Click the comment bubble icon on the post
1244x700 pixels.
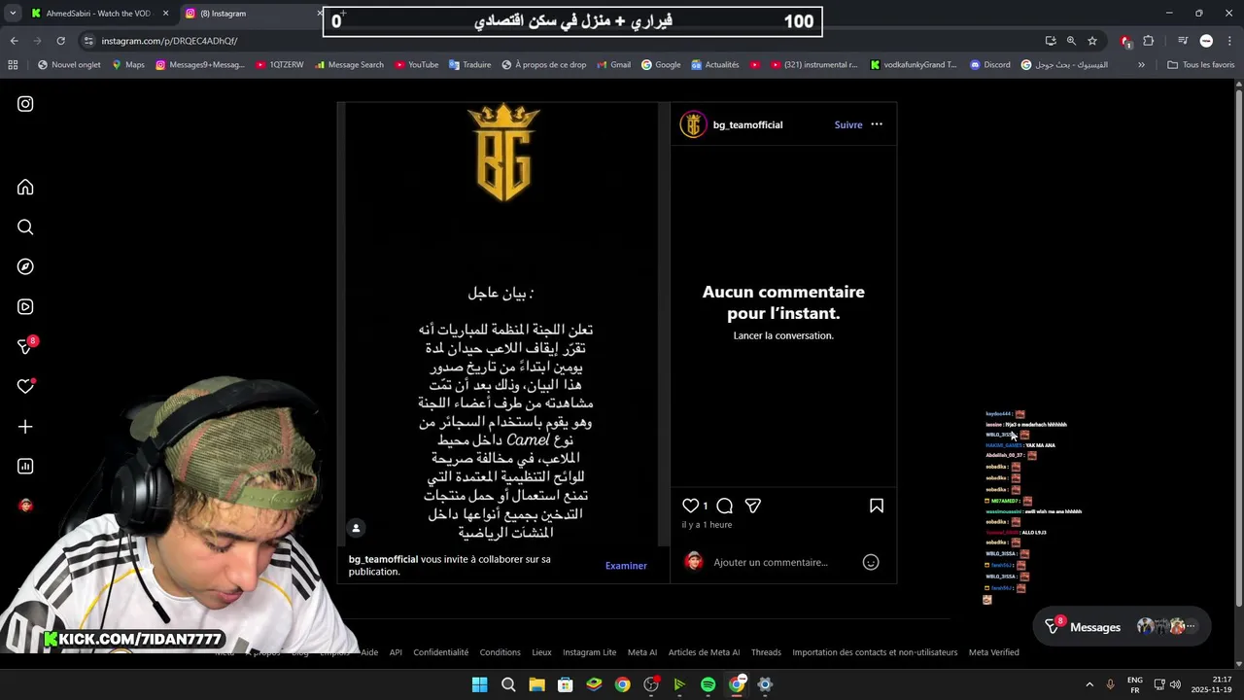(724, 506)
